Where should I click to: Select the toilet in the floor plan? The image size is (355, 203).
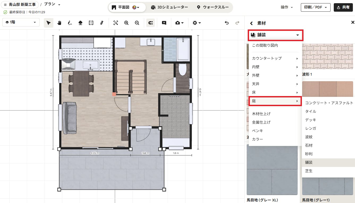click(x=182, y=70)
